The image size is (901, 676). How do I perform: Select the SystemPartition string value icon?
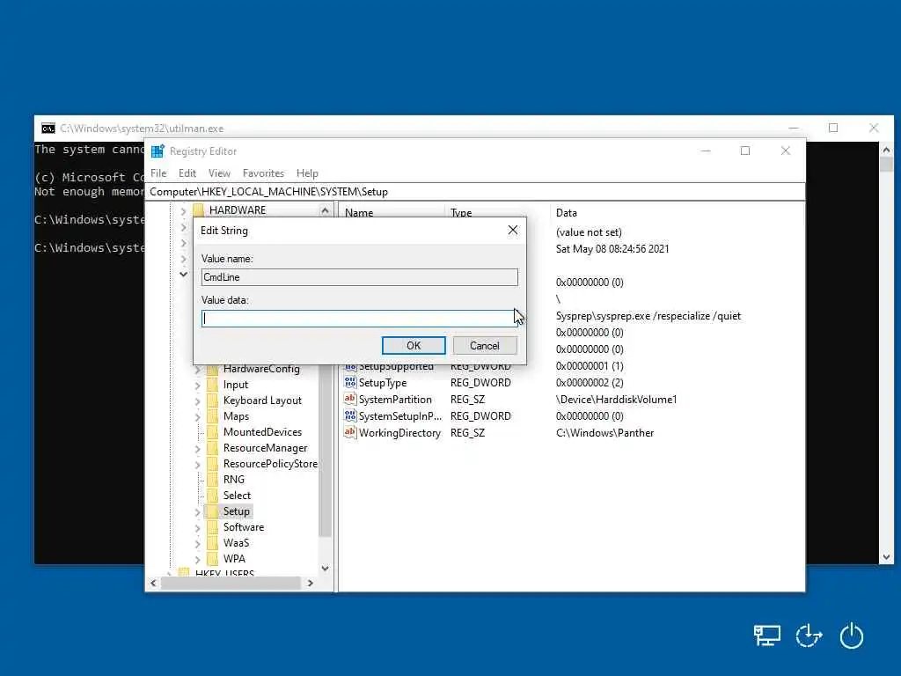click(x=350, y=399)
